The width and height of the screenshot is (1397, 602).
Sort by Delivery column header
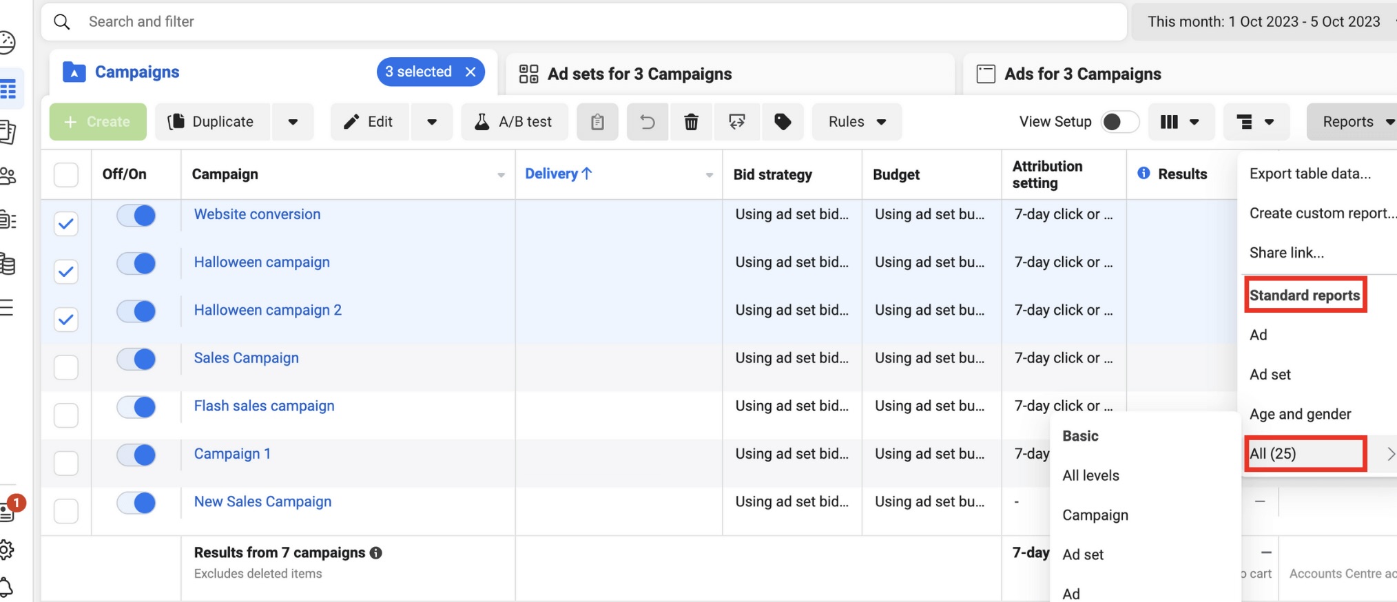coord(559,174)
